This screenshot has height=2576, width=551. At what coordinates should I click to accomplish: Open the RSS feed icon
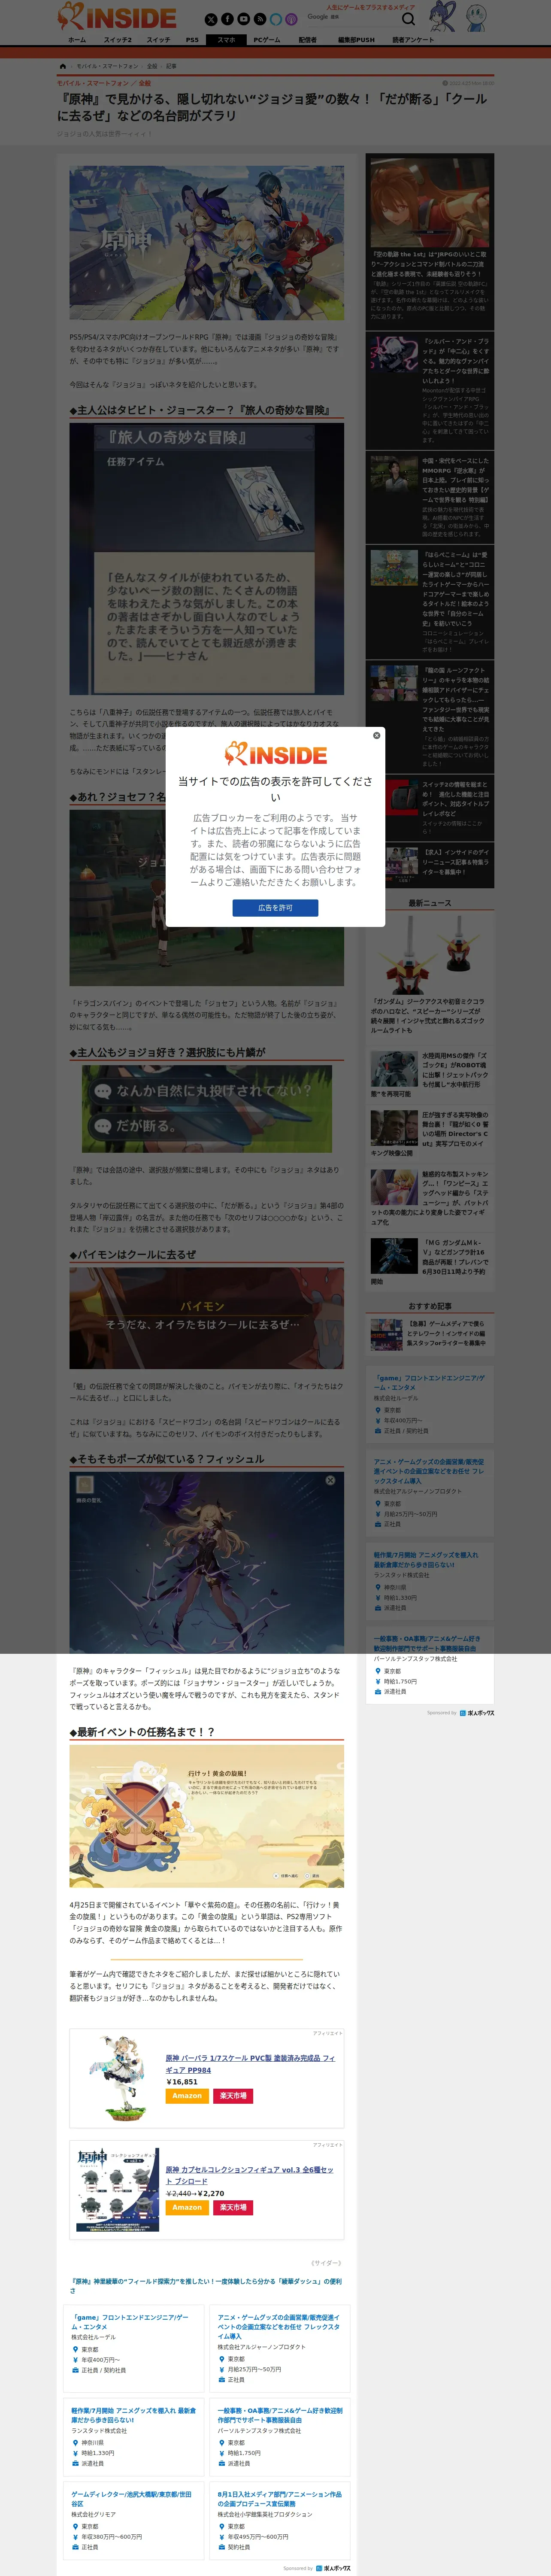(259, 19)
